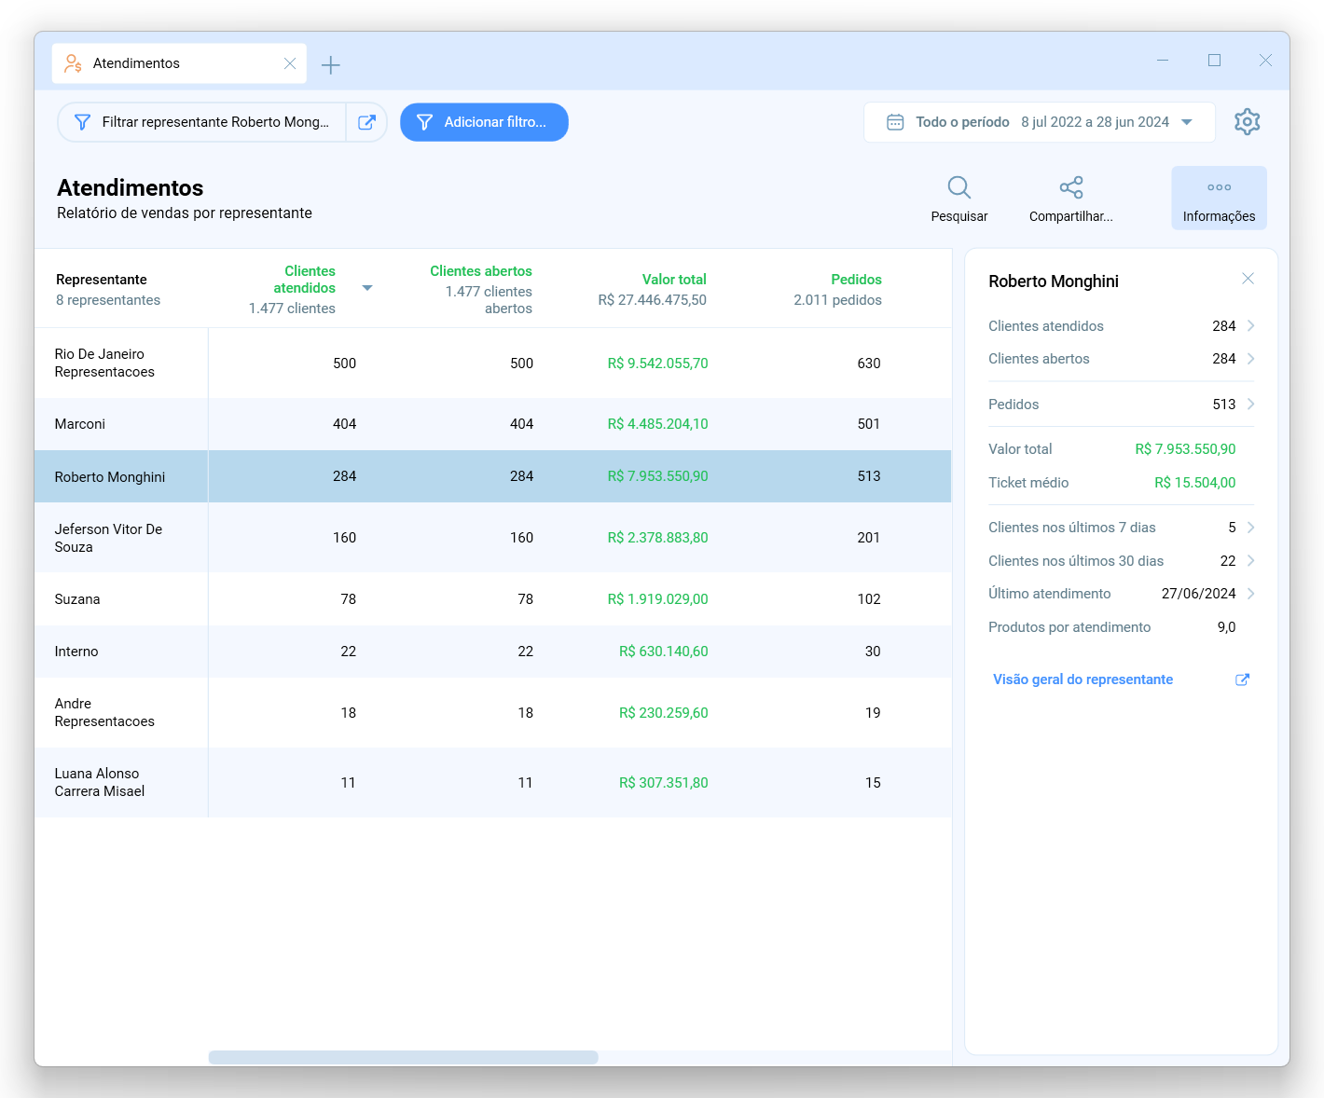Click the Pesquisar magnifier icon
Screen dimensions: 1324x1098
click(959, 187)
